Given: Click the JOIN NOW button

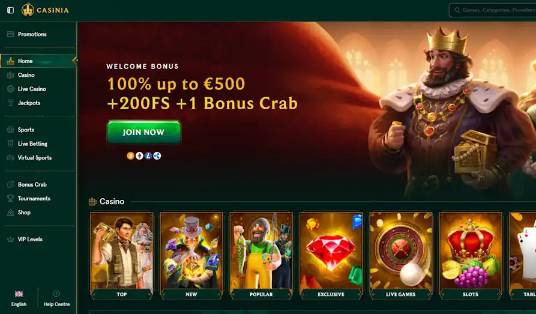Looking at the screenshot, I should coord(143,132).
